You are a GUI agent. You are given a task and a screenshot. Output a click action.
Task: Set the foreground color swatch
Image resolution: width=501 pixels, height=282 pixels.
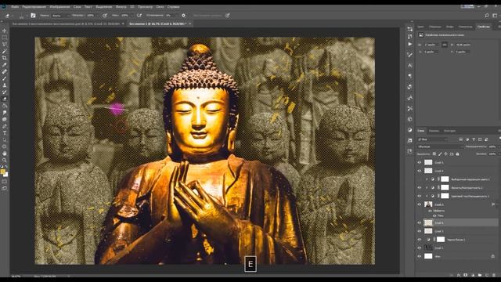point(3,172)
